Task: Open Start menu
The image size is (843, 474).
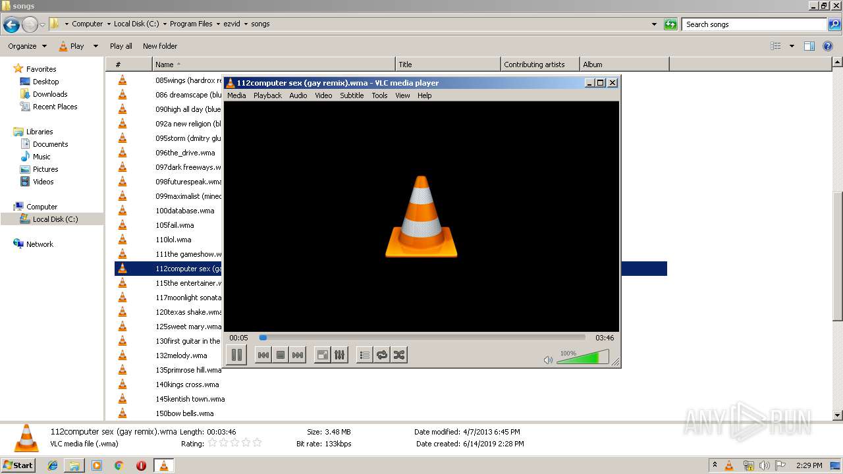Action: point(18,465)
